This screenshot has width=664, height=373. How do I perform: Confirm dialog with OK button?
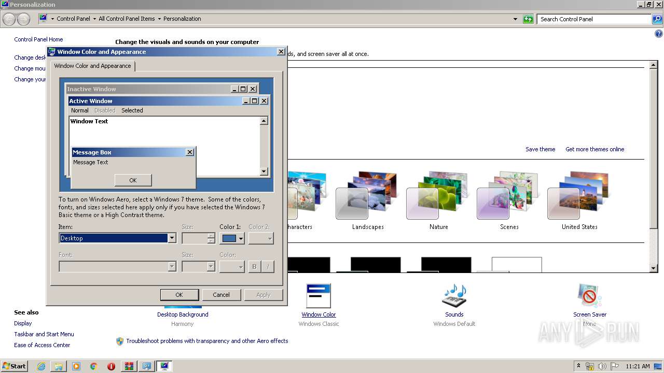pyautogui.click(x=179, y=295)
